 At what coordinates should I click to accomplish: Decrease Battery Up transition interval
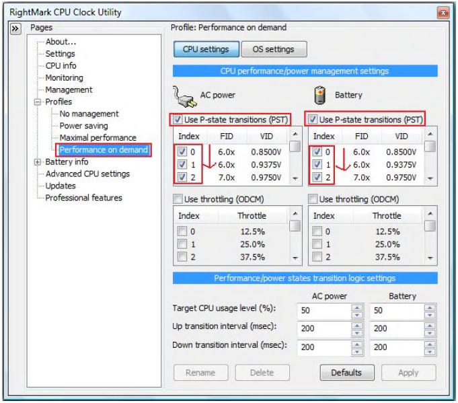click(x=430, y=333)
